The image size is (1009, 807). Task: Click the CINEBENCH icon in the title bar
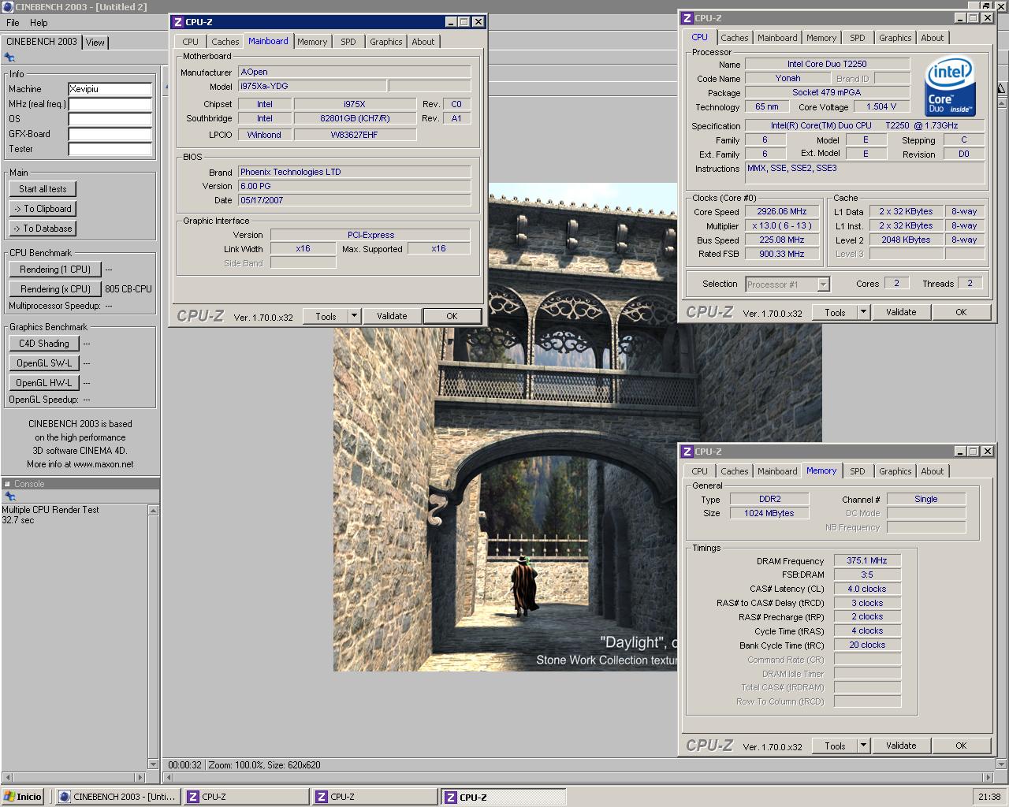[x=8, y=7]
